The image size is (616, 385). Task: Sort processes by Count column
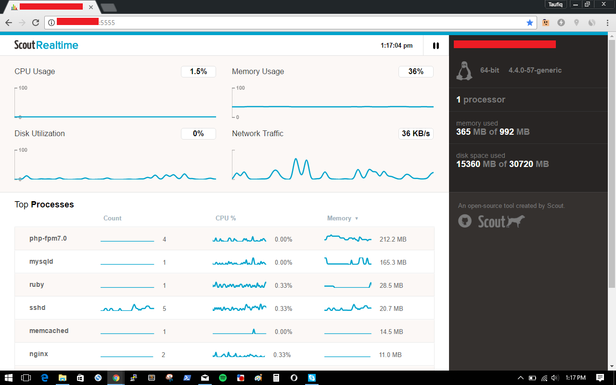point(113,218)
